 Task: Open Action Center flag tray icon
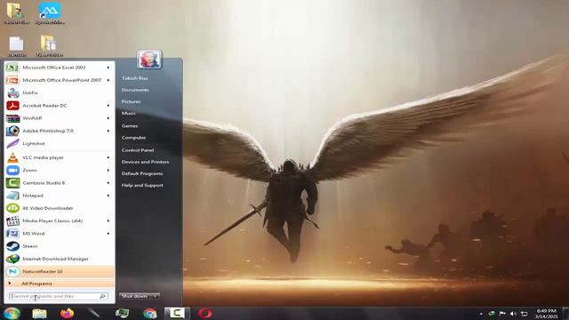pos(502,314)
